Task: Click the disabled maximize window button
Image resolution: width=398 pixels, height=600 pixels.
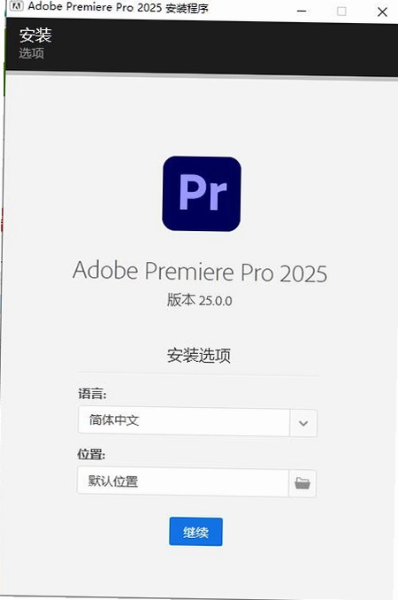Action: coord(341,12)
